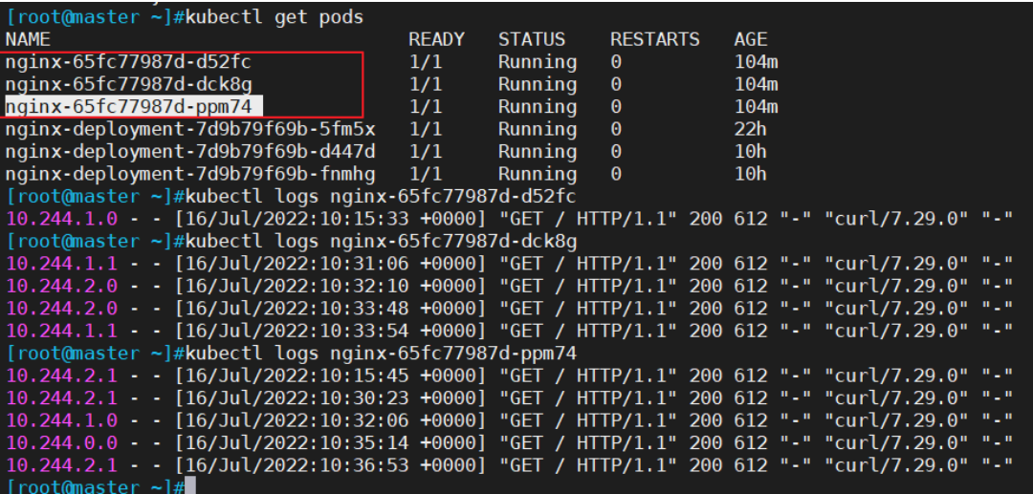Click the timestamp 16/Jul/2022:10:36:53 in the logs
This screenshot has height=494, width=1033.
pos(297,465)
